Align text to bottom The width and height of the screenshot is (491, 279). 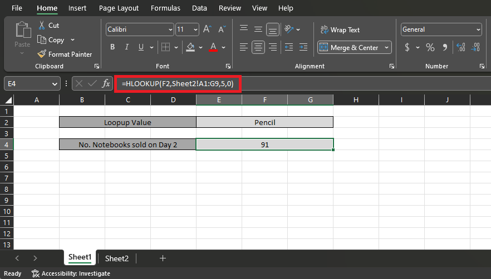point(273,29)
